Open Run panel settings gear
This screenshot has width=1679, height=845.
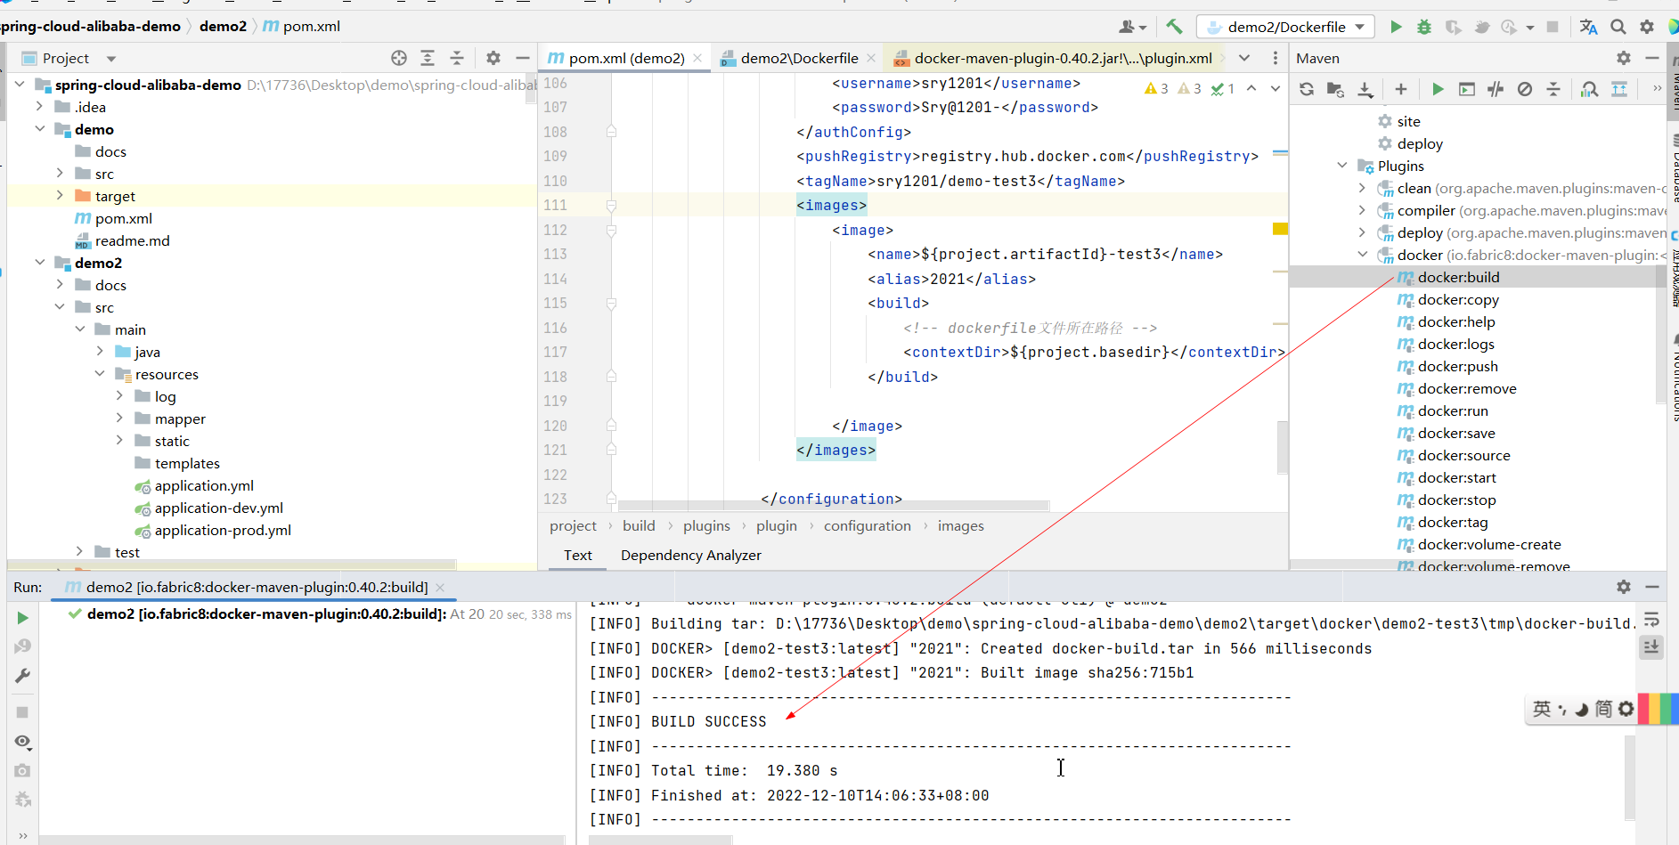coord(1624,587)
